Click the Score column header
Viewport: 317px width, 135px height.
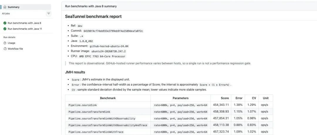pos(225,98)
